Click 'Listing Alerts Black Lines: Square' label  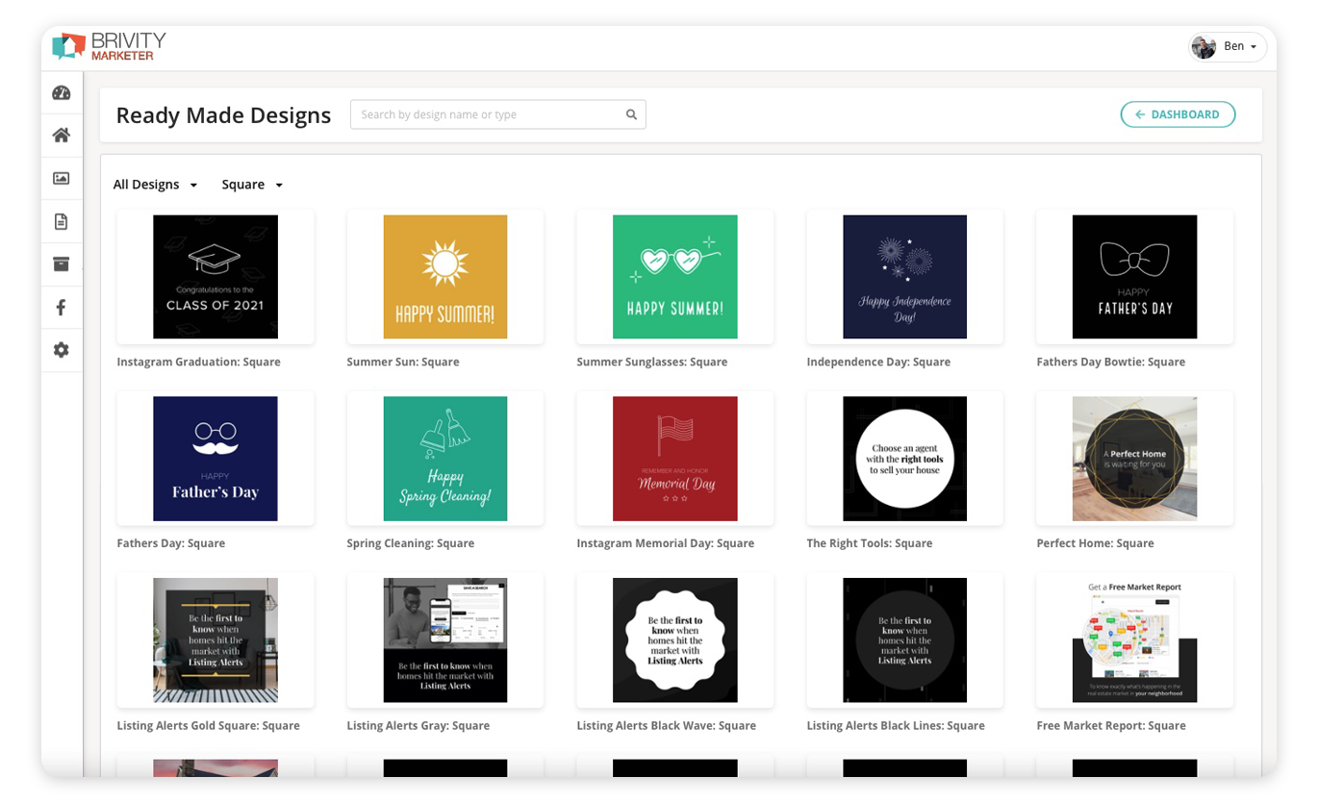point(896,726)
